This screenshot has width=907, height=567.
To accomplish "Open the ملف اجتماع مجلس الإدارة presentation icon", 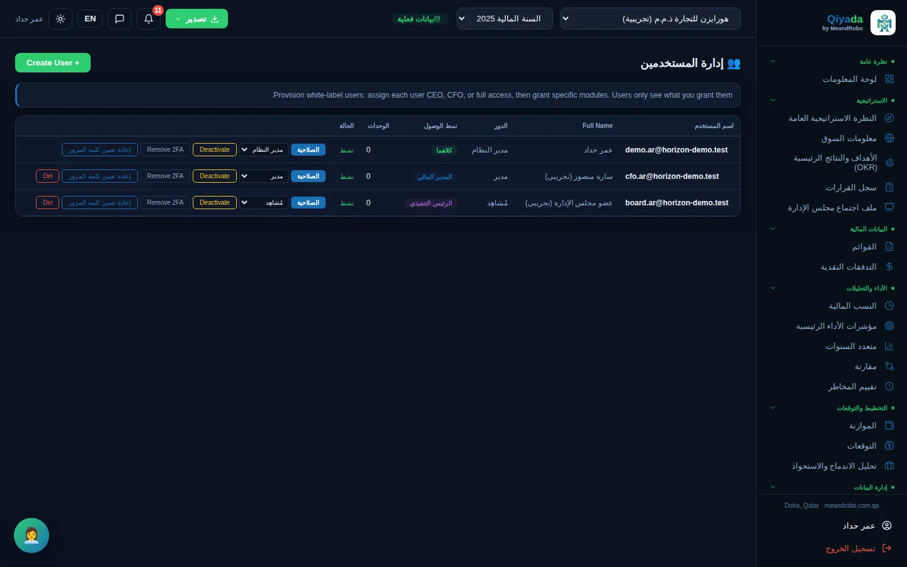I will (x=889, y=207).
